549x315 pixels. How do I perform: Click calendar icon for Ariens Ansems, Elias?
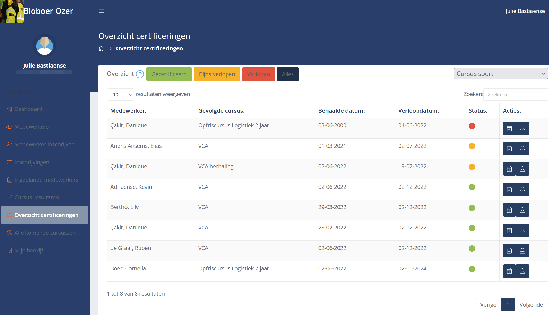click(x=509, y=149)
